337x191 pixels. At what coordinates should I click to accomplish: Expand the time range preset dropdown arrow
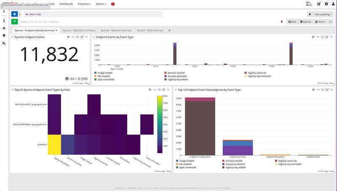(x=19, y=14)
